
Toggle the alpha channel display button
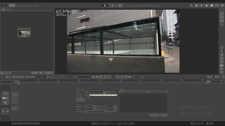[48, 77]
